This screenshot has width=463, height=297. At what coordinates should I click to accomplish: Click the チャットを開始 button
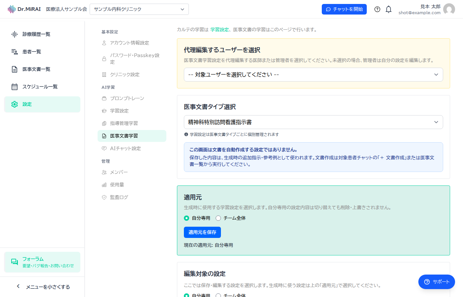(x=344, y=9)
